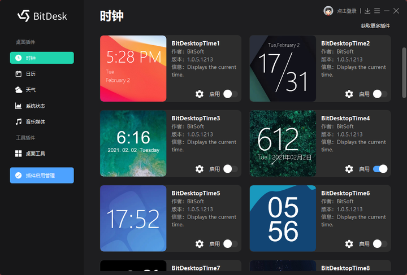The image size is (407, 275).
Task: Minimize the BitDesk window
Action: [x=387, y=11]
